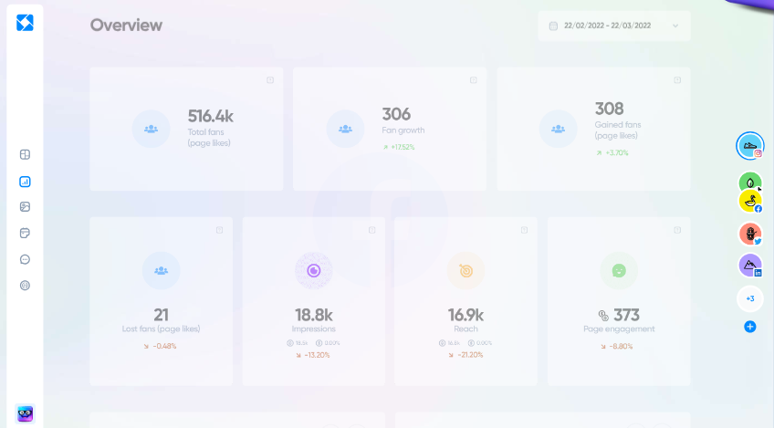Expand the +3 more accounts button

[749, 298]
